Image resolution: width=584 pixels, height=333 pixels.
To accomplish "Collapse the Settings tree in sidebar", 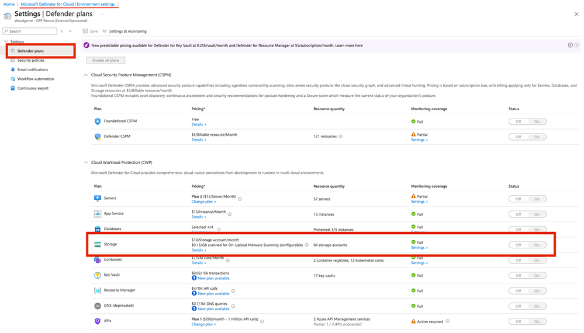I will click(x=6, y=41).
